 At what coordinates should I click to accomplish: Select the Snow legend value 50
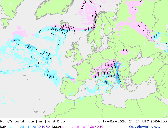pyautogui.click(x=101, y=127)
